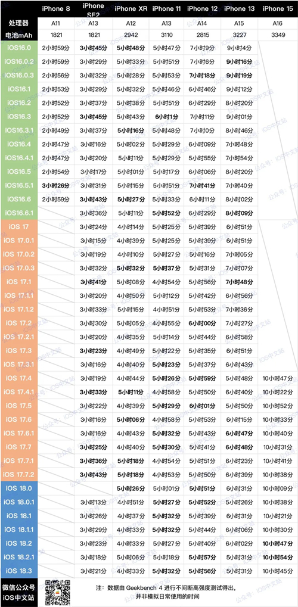Click the 6小时01分 iPhone 12 cell

point(203,406)
